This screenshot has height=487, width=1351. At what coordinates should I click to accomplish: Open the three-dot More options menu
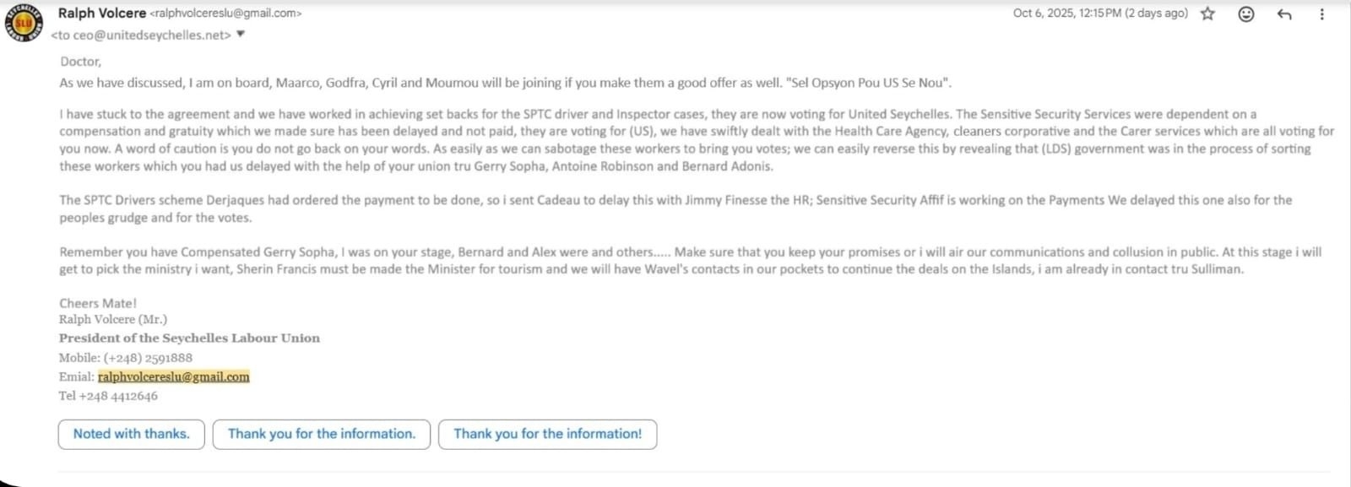pos(1321,14)
